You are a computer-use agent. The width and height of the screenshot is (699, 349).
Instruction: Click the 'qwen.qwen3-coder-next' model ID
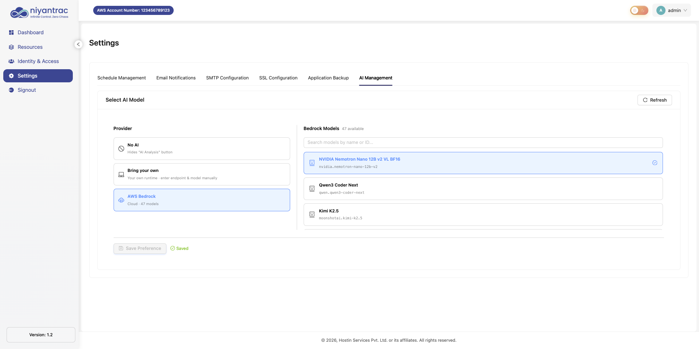coord(341,193)
